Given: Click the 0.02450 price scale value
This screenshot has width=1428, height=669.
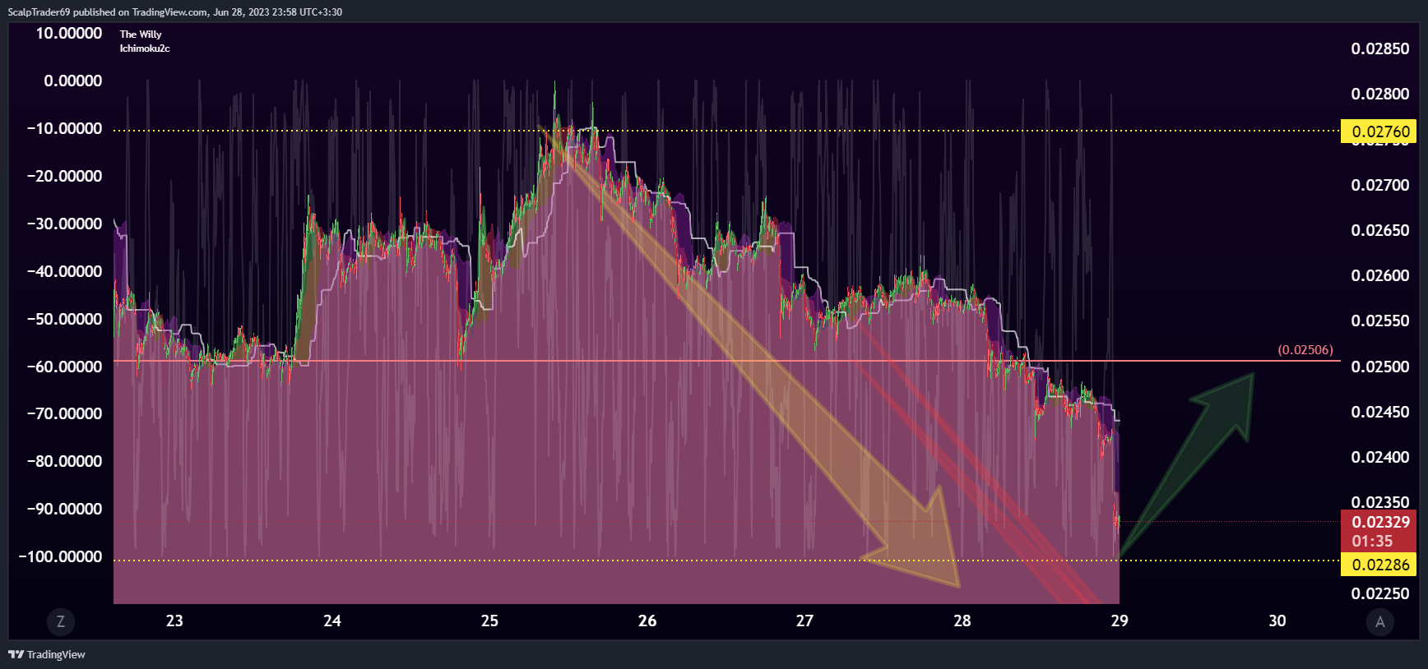Looking at the screenshot, I should click(x=1380, y=412).
